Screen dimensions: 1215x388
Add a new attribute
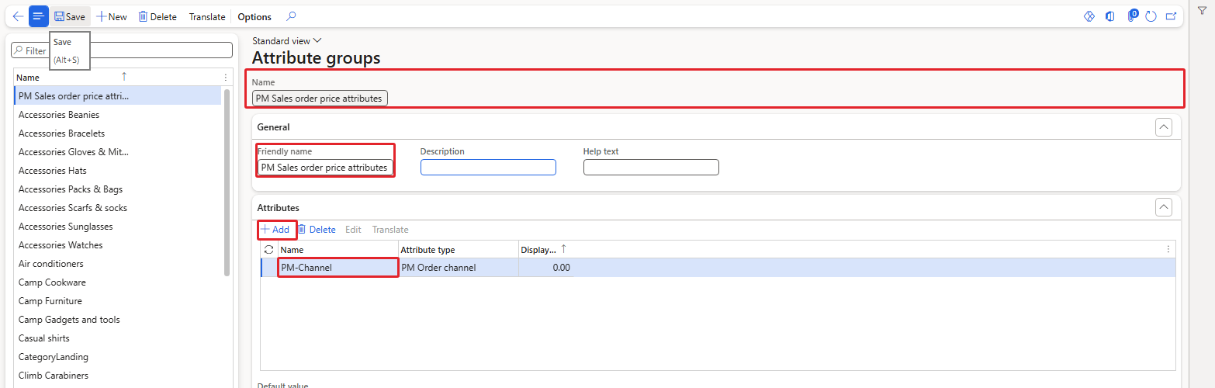275,229
